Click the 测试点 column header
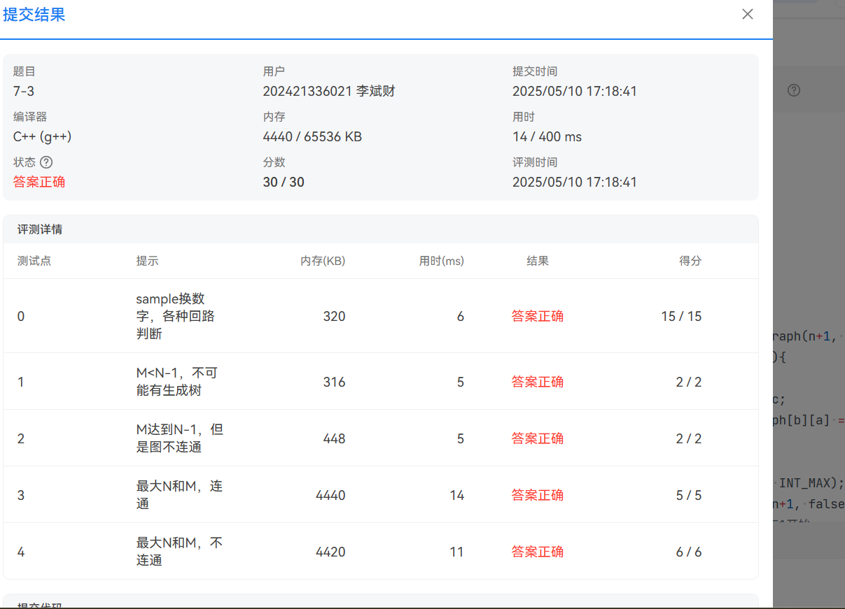 (x=34, y=261)
